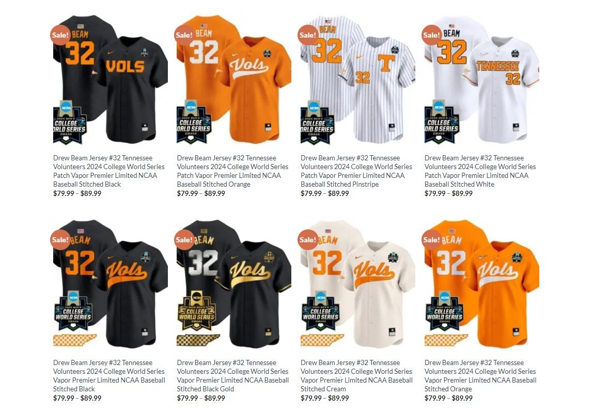Open the Stitched Pinstripe jersey image
This screenshot has height=413, width=594.
click(x=357, y=79)
